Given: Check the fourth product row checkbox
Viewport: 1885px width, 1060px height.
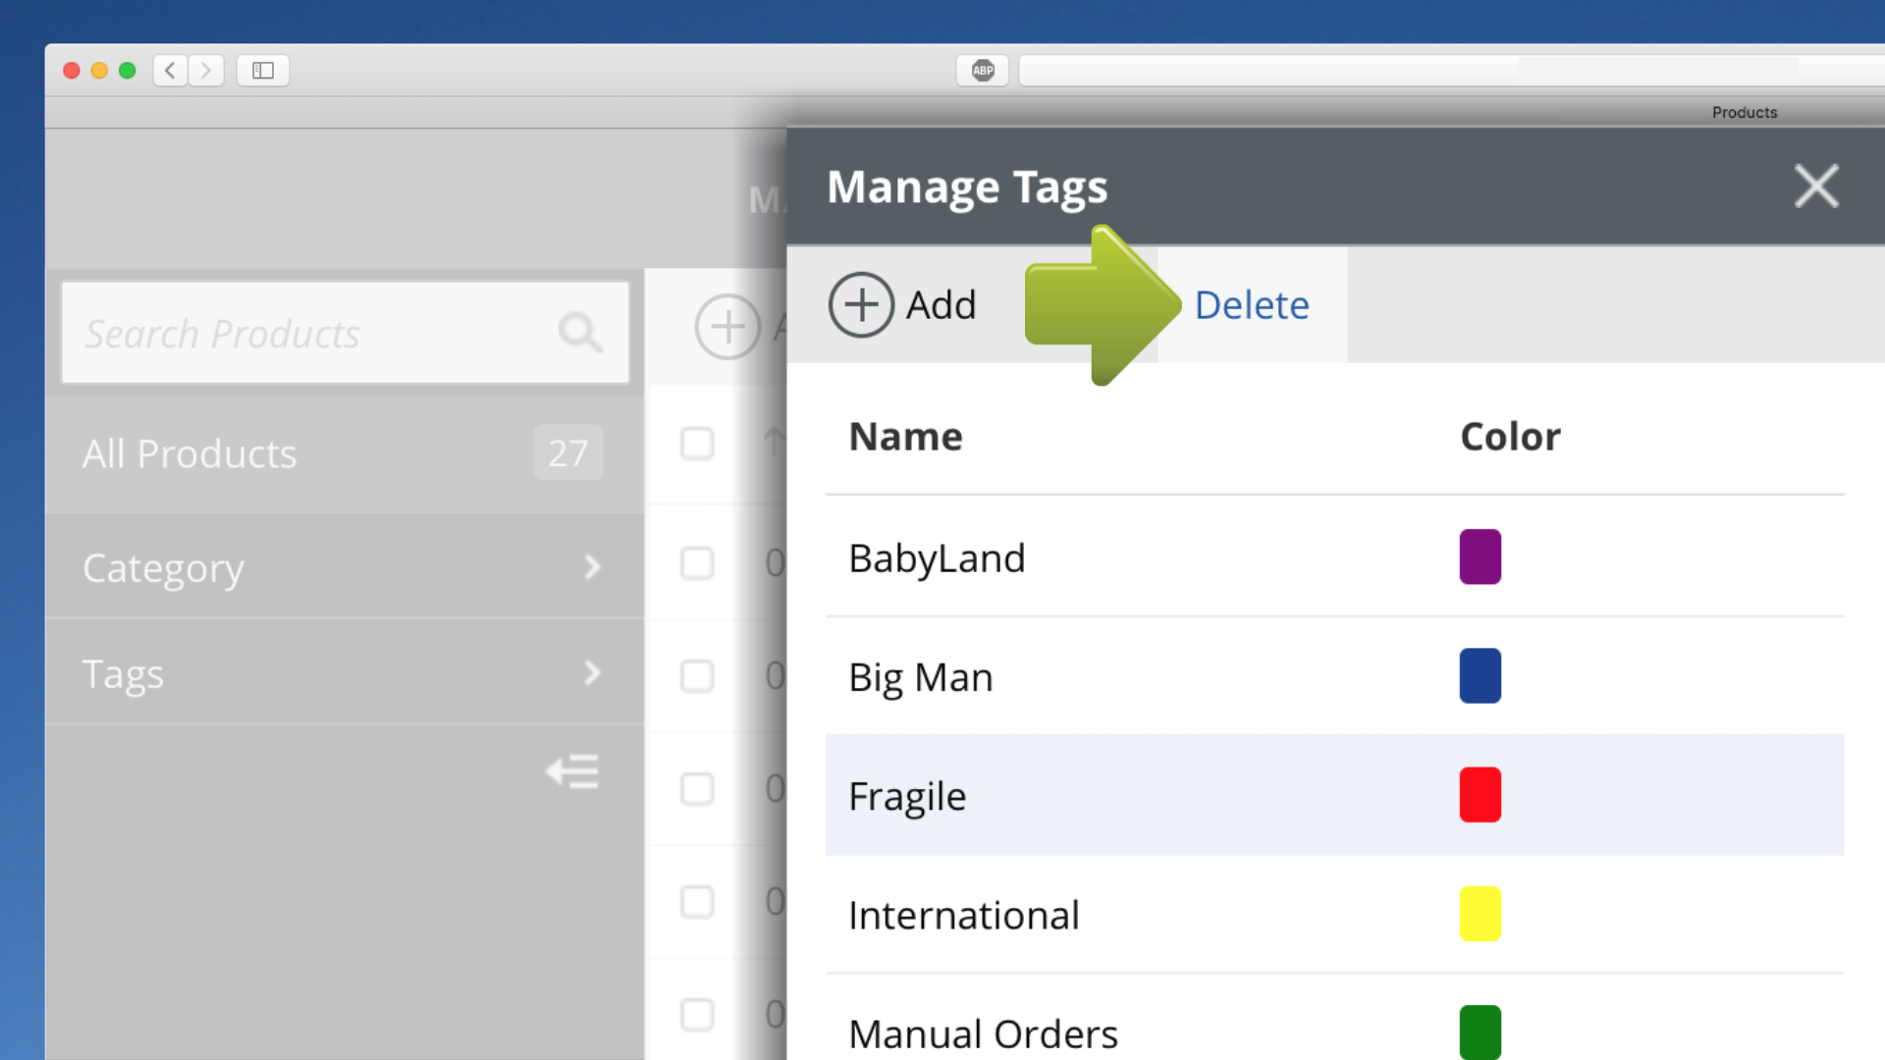Looking at the screenshot, I should (697, 902).
